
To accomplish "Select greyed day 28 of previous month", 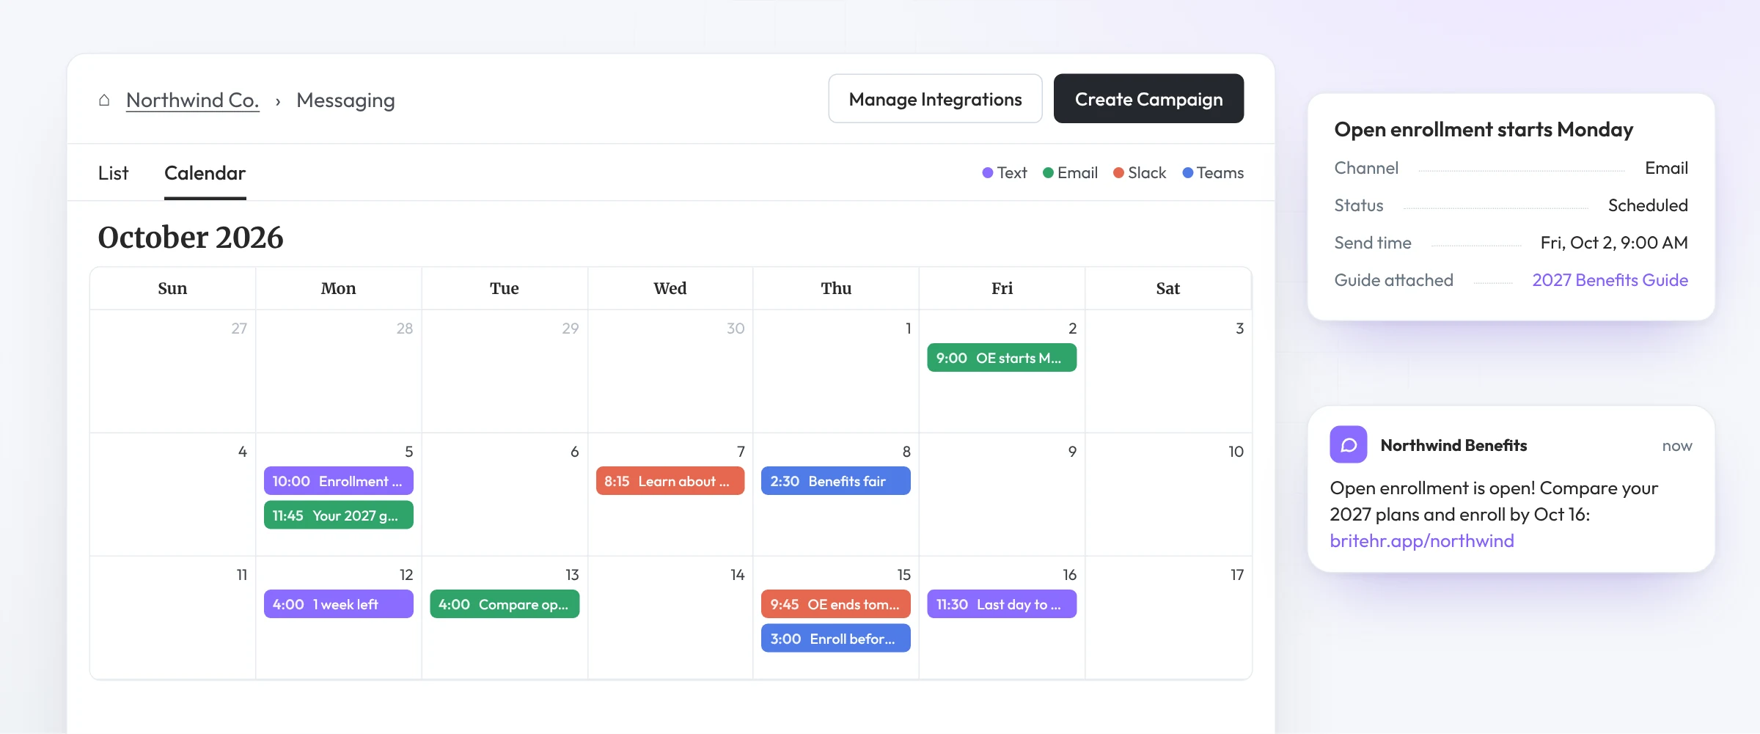I will pyautogui.click(x=338, y=371).
